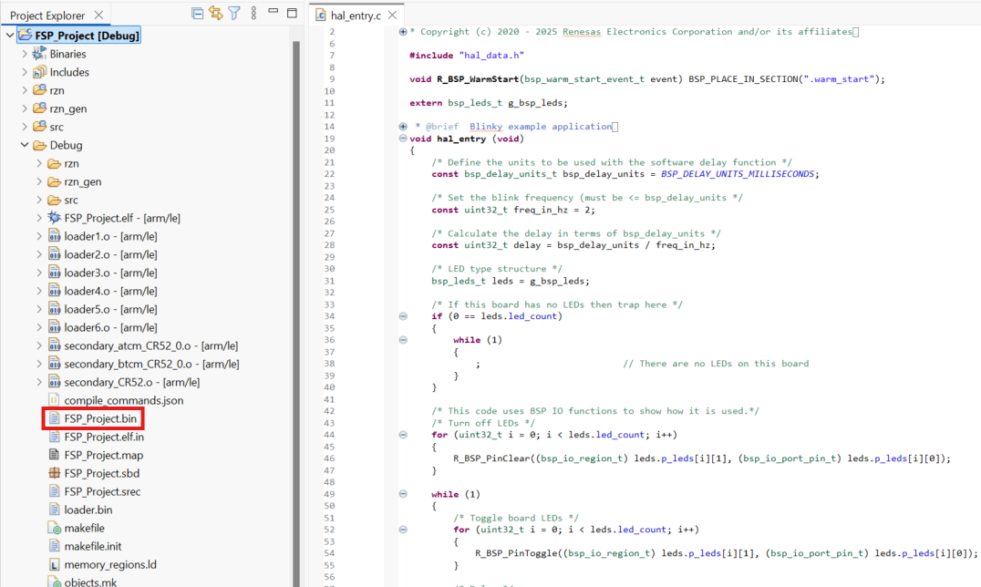Open the Project Explorer view menu icon
This screenshot has width=981, height=587.
(253, 12)
